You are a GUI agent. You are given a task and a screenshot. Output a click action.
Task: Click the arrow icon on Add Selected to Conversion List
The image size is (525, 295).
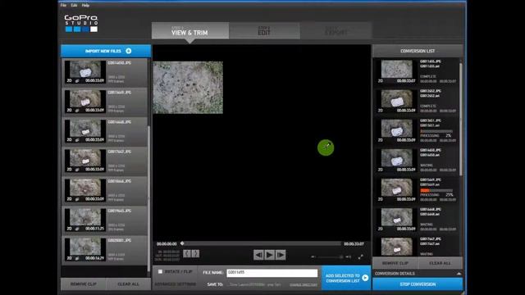[365, 278]
